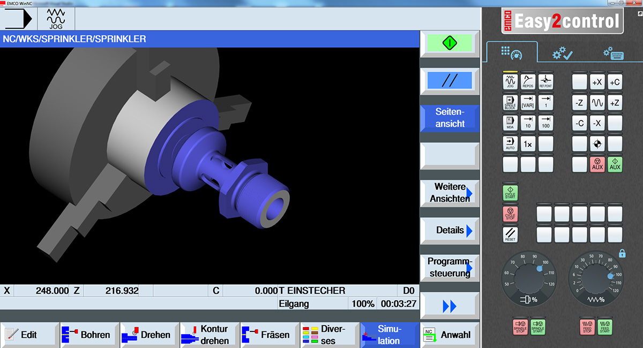Click the FEED STOP key

pyautogui.click(x=587, y=327)
